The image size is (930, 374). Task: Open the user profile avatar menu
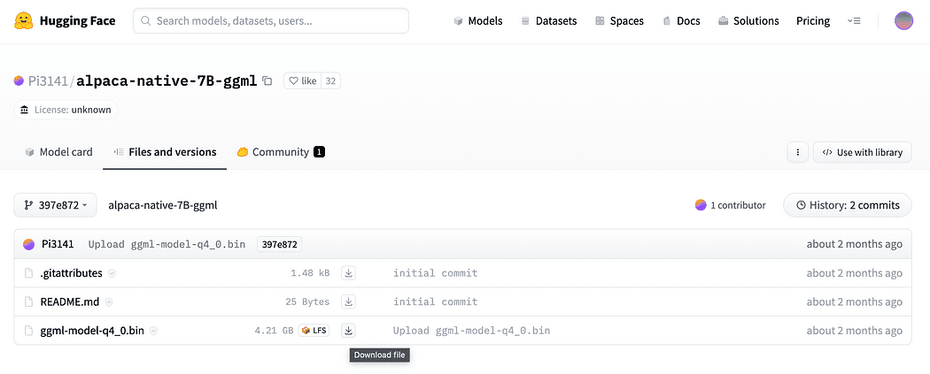click(904, 20)
